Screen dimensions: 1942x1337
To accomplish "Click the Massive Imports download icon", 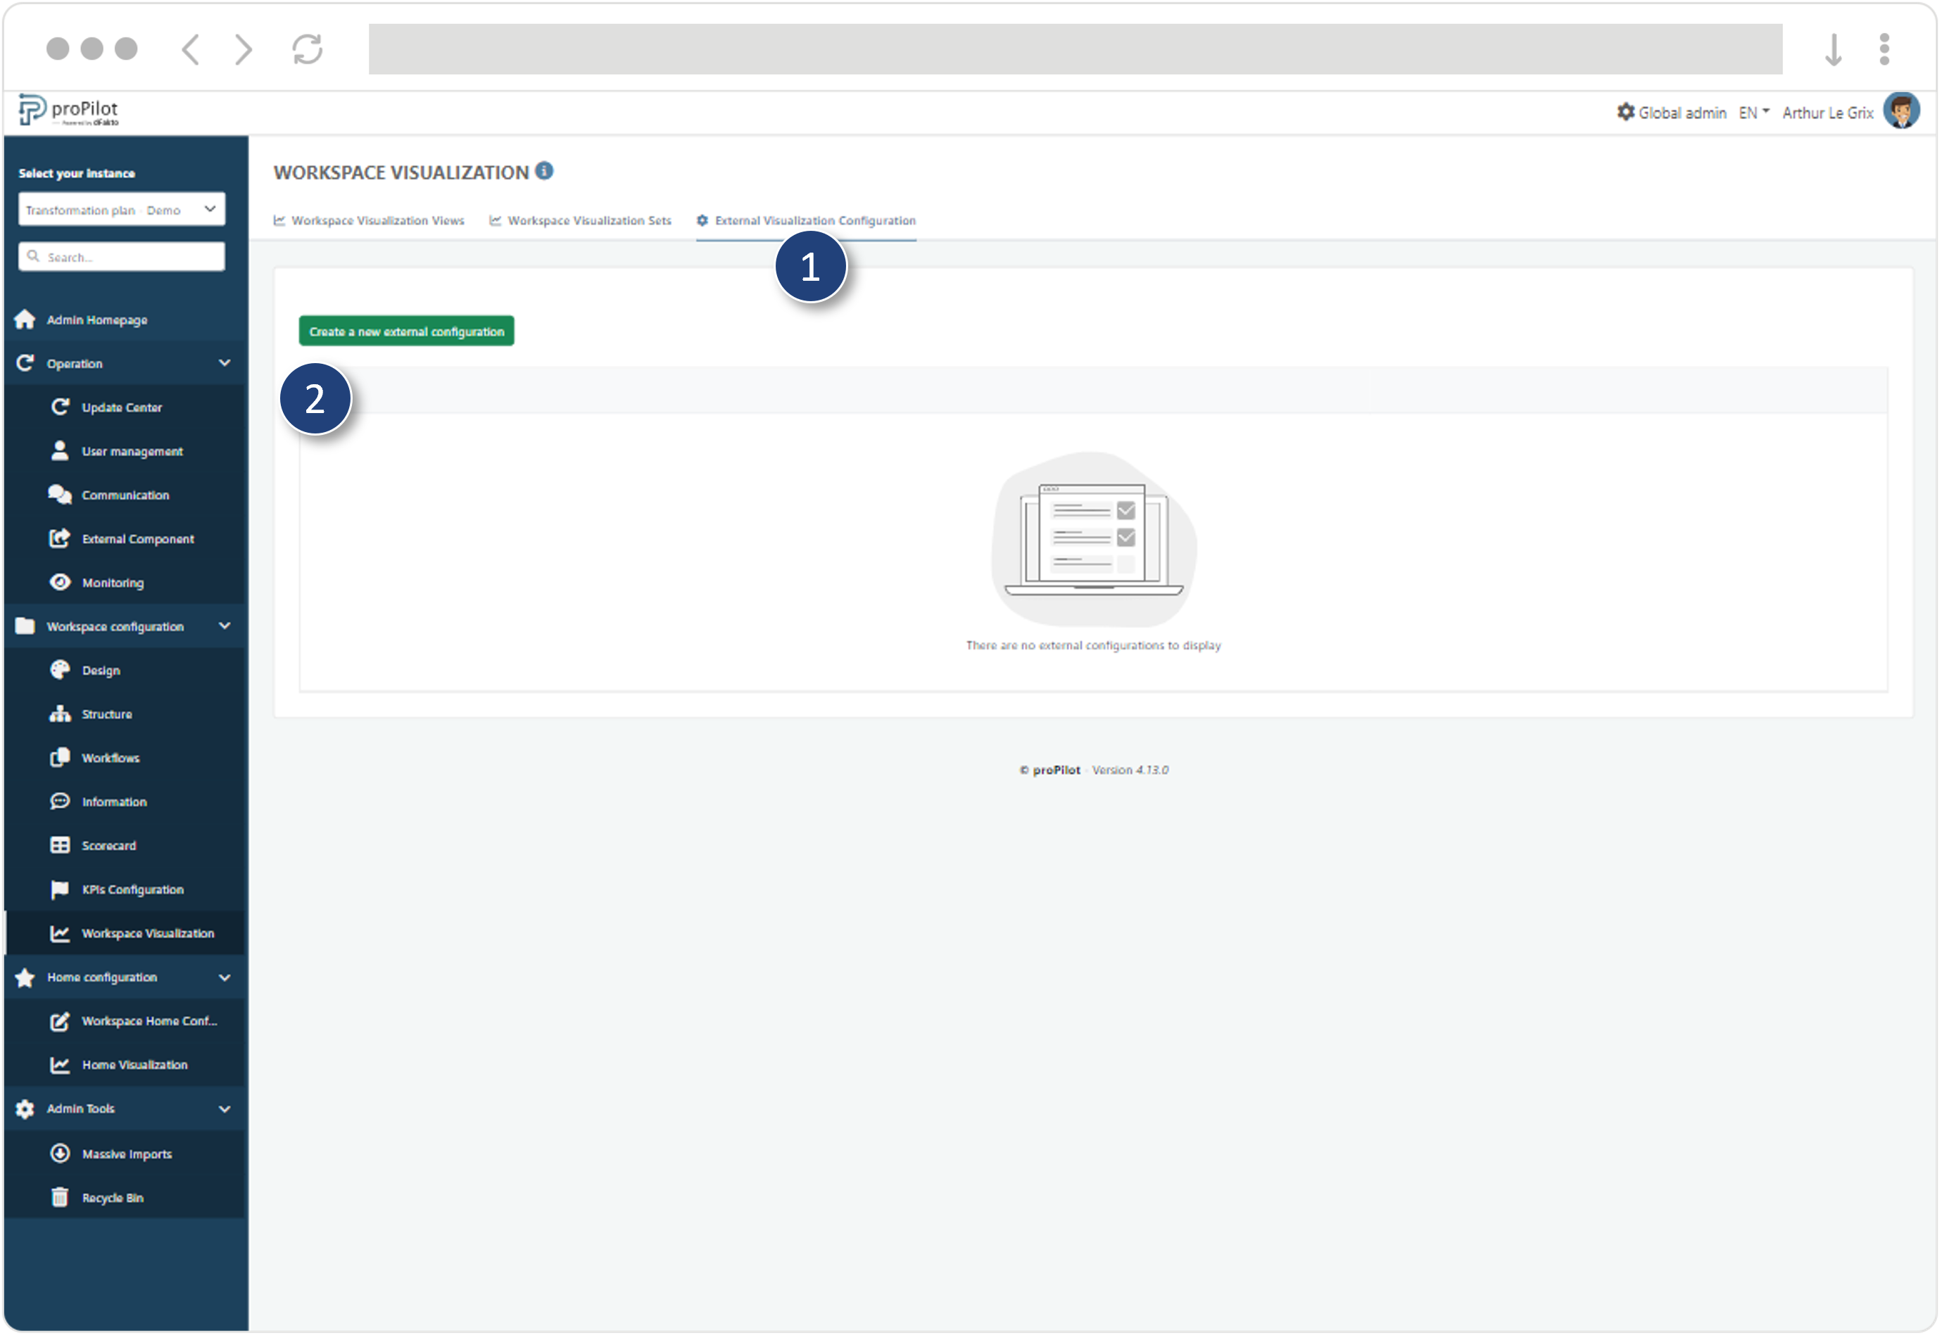I will coord(60,1153).
